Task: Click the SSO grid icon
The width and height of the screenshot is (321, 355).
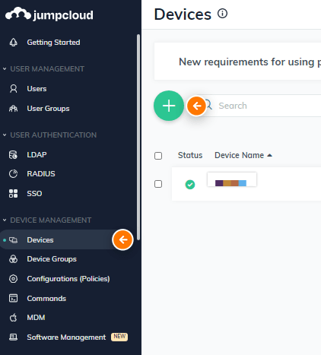Action: point(13,194)
